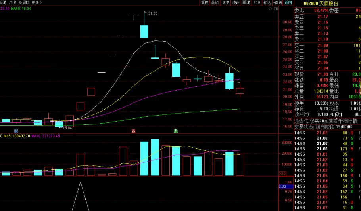Click the X10 volume scale tag
The image size is (361, 211).
tap(282, 174)
